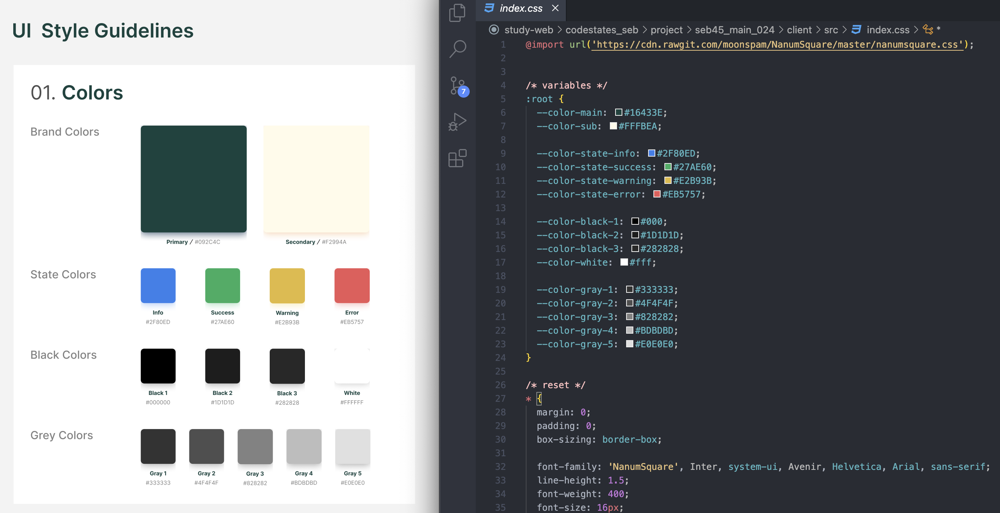Viewport: 1000px width, 513px height.
Task: Click the Black 2 swatch in guidelines
Action: point(222,366)
